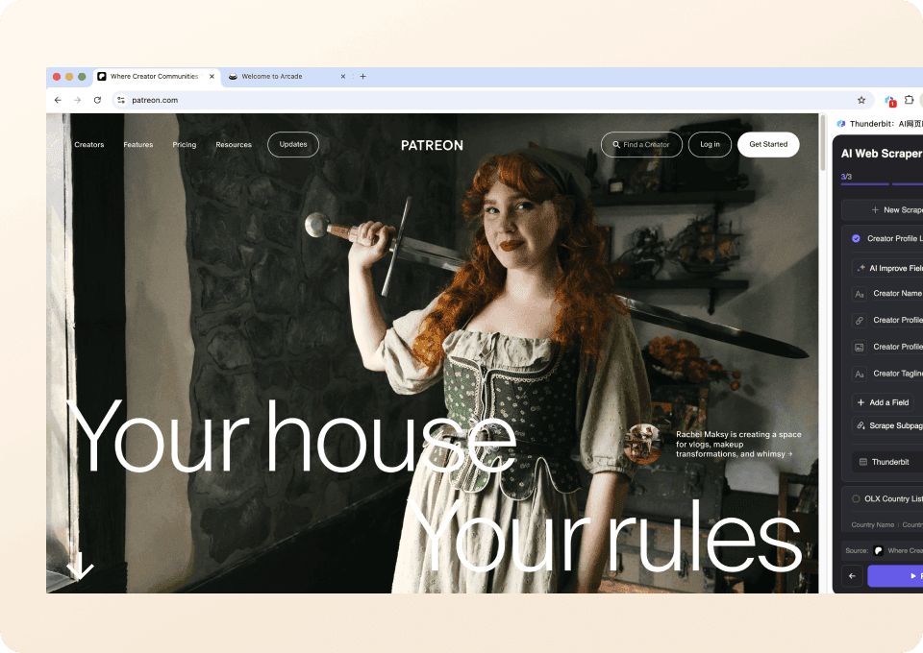This screenshot has width=923, height=653.
Task: Bookmark this page with the star icon
Action: point(861,100)
